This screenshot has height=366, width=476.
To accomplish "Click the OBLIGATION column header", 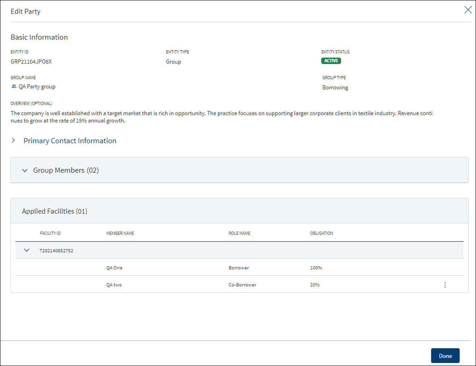I will tap(322, 233).
